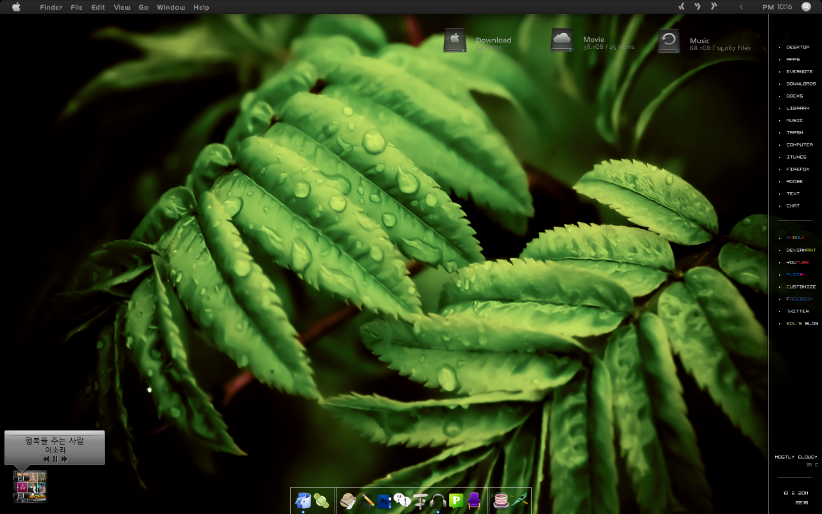This screenshot has width=822, height=514.
Task: Click the artist name 이소라
Action: coord(55,450)
